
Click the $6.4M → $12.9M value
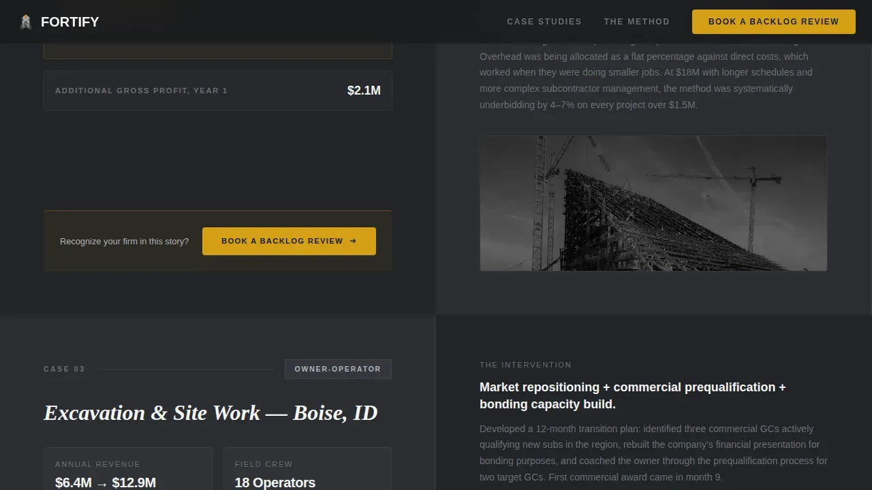(x=106, y=483)
